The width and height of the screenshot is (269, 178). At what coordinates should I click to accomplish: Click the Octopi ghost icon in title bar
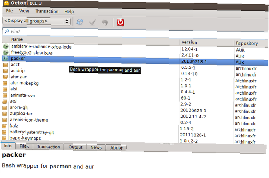(x=6, y=3)
